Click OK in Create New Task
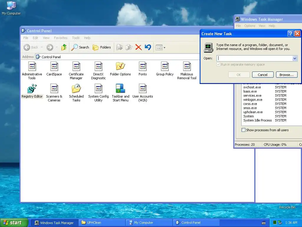This screenshot has height=227, width=302. [x=239, y=75]
